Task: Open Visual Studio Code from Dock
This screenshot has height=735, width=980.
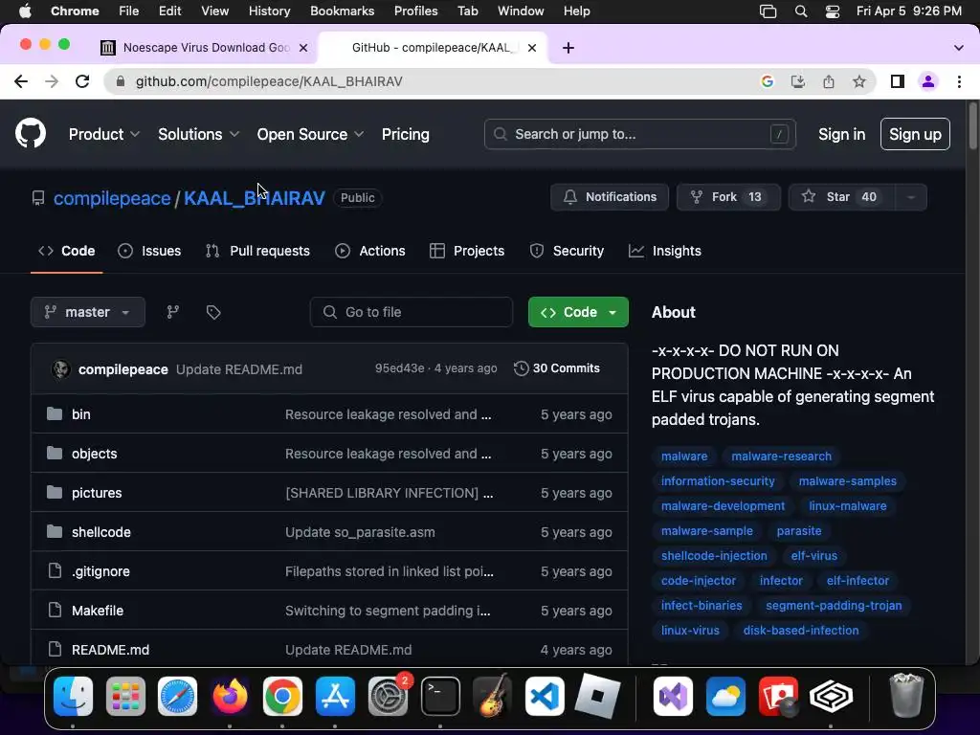Action: 545,696
